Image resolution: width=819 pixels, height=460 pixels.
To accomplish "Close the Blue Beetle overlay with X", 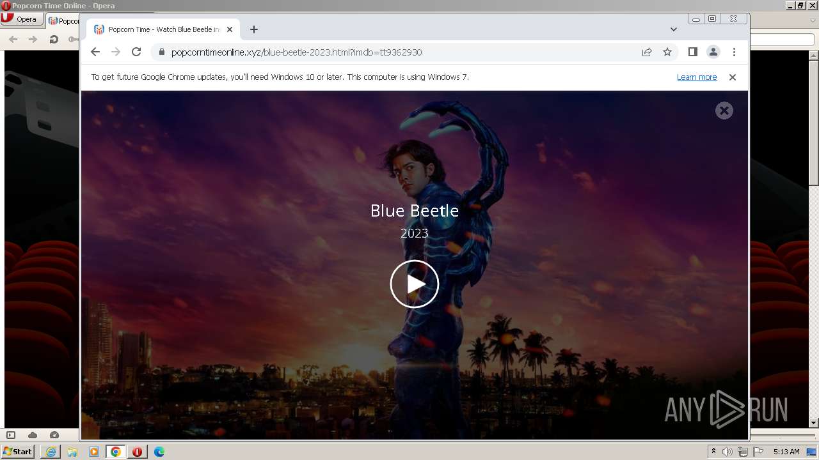I will 724,111.
